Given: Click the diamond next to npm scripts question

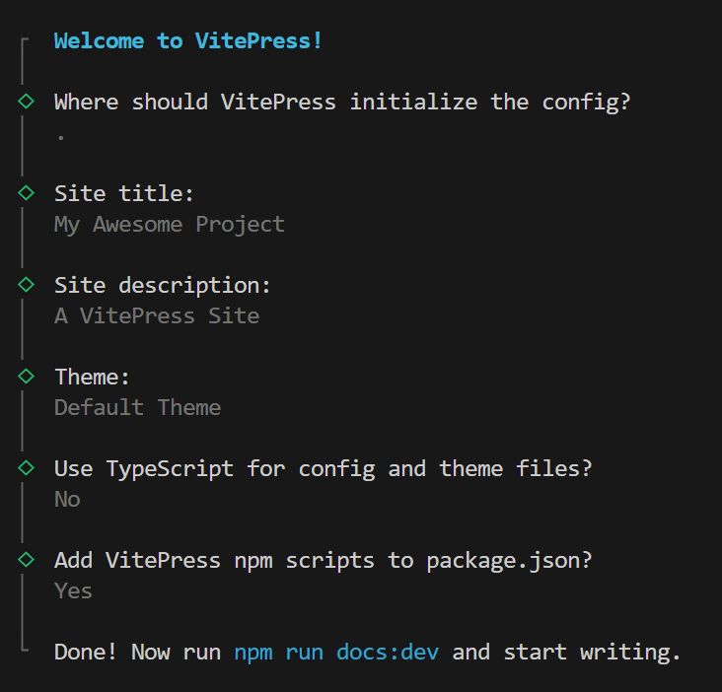Looking at the screenshot, I should pos(27,560).
